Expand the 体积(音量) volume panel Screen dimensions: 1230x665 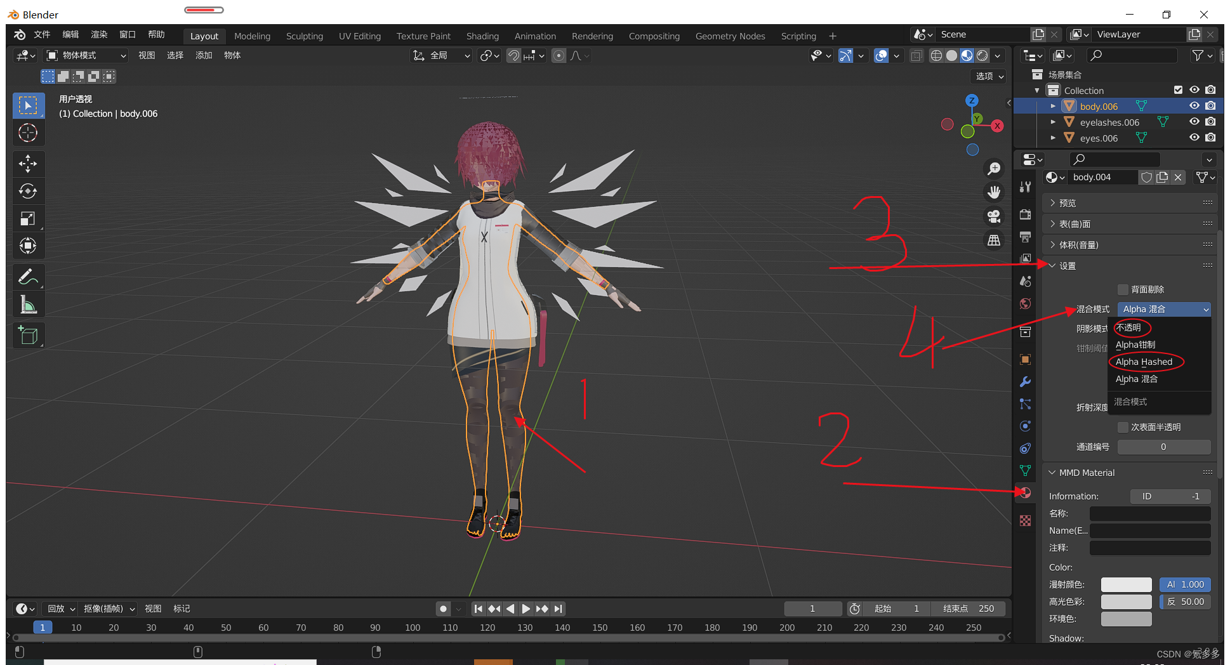tap(1130, 245)
